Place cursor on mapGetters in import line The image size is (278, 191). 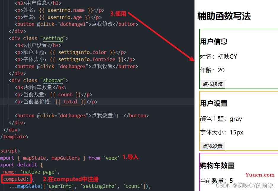tap(66, 158)
